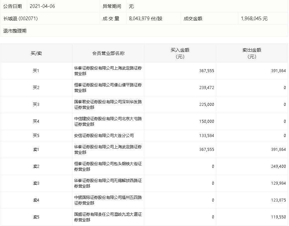Click the buy amount 0 in 卖5 row
This screenshot has height=226, width=289.
(213, 217)
